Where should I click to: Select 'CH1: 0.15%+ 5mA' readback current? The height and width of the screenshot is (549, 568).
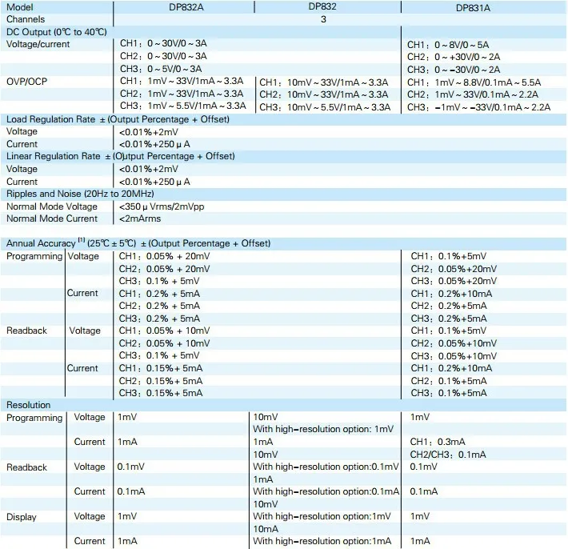click(x=161, y=368)
